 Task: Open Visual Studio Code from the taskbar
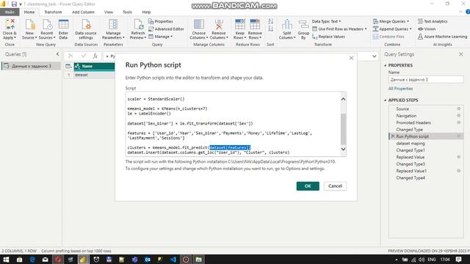pos(173,260)
